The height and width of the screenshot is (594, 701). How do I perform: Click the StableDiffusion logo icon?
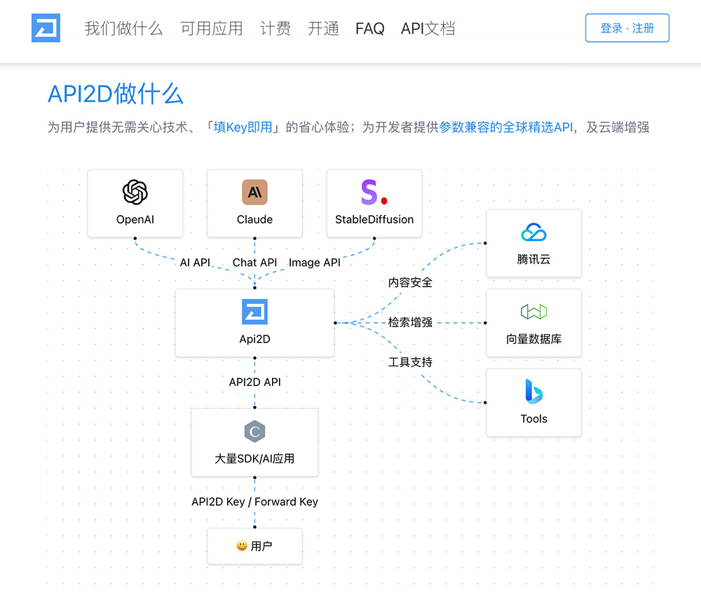(374, 192)
